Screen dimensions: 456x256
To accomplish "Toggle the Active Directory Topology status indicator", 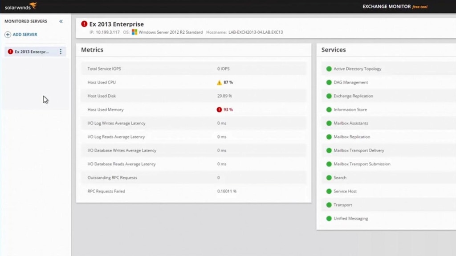I will 328,68.
